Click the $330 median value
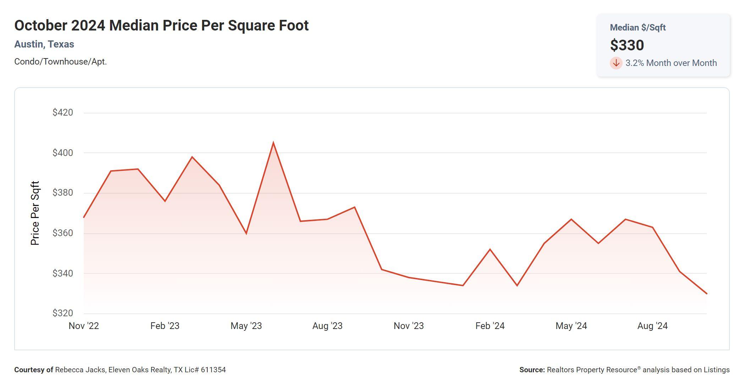Image resolution: width=744 pixels, height=390 pixels. click(x=627, y=45)
